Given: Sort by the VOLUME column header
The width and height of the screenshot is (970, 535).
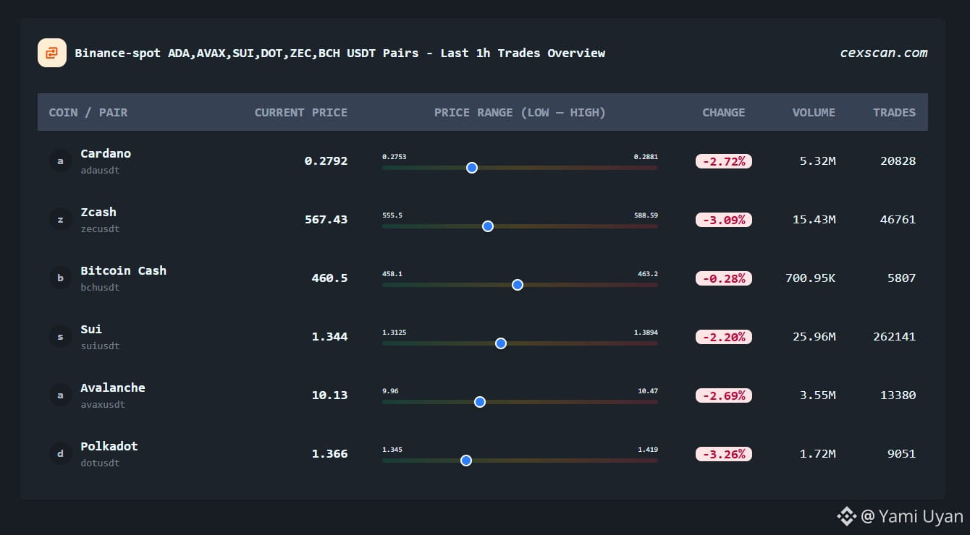Looking at the screenshot, I should (814, 112).
